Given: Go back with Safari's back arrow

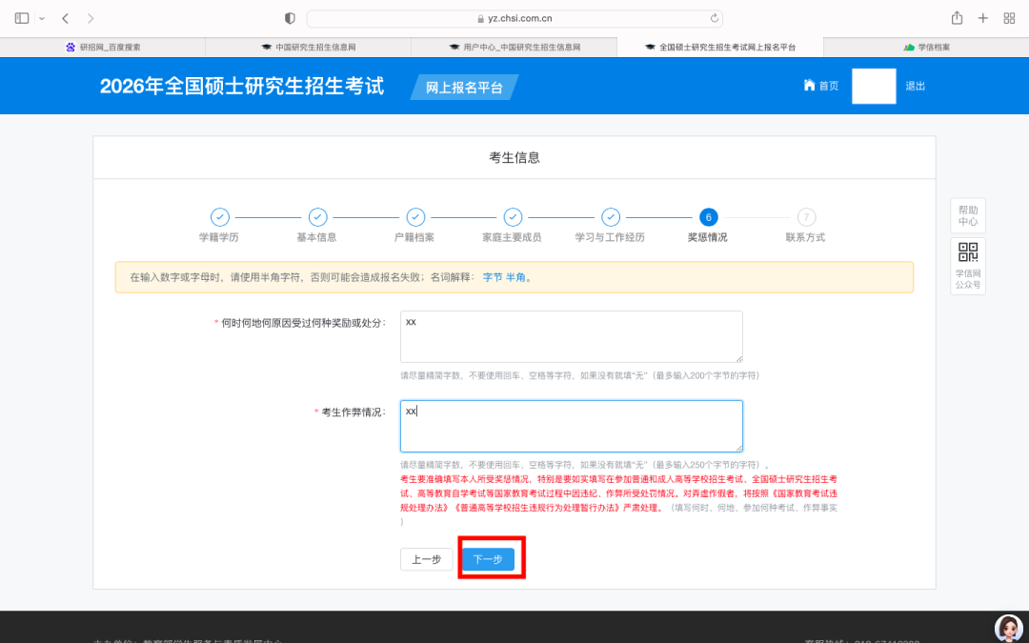Looking at the screenshot, I should click(65, 18).
